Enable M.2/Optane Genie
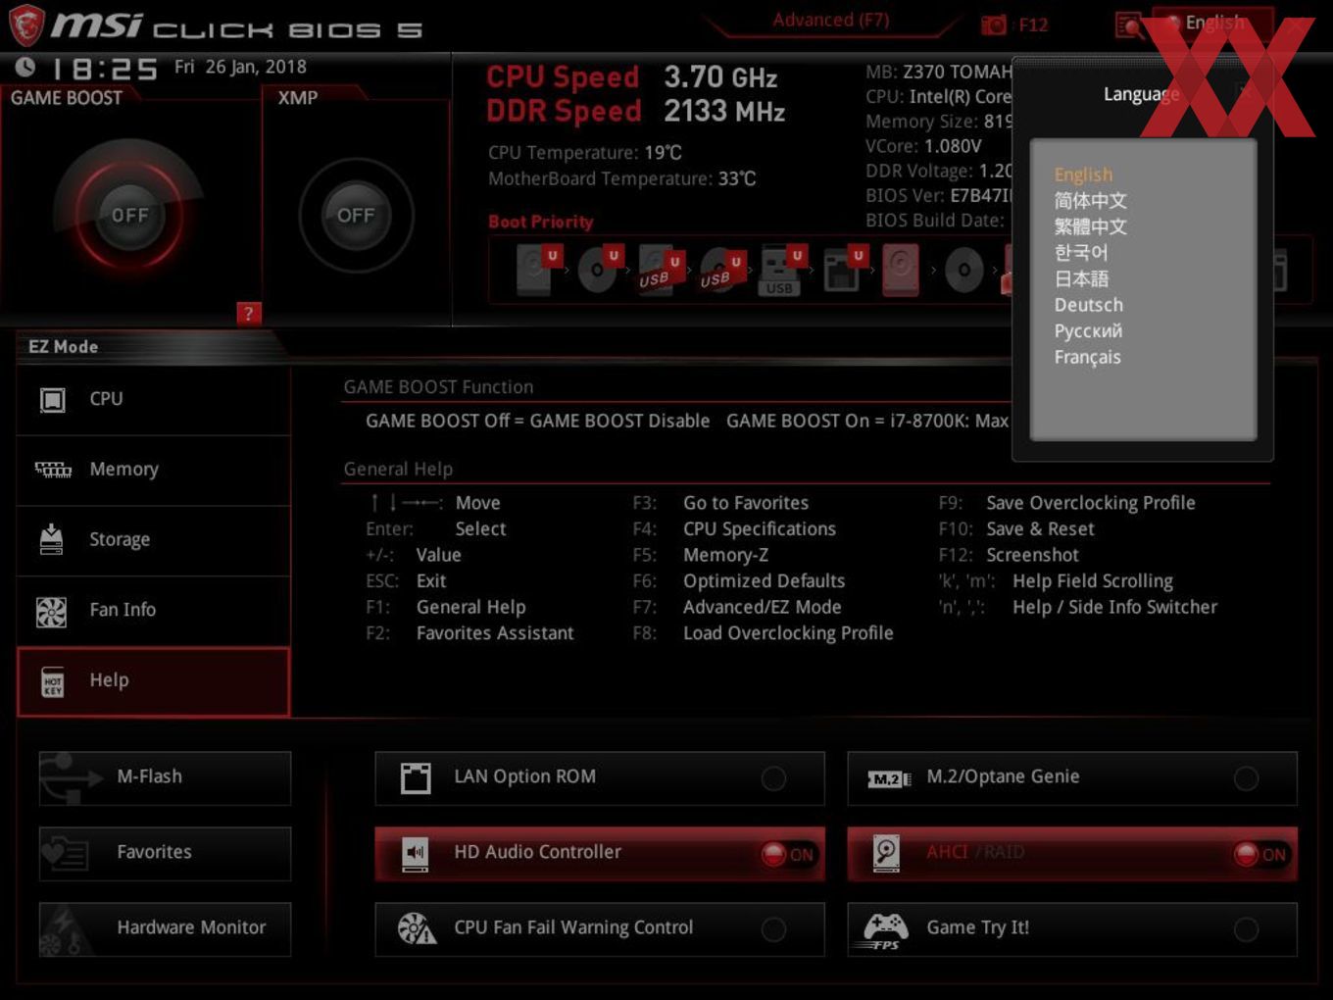 [1072, 777]
